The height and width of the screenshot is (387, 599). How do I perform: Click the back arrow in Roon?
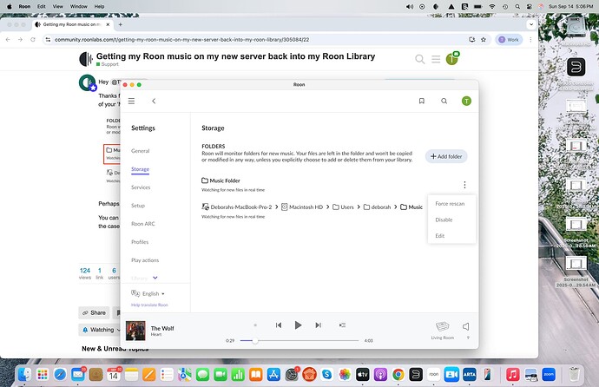(154, 102)
